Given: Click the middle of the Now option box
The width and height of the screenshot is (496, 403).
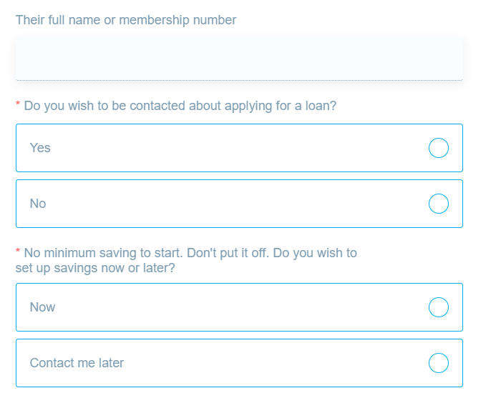Looking at the screenshot, I should (x=239, y=307).
